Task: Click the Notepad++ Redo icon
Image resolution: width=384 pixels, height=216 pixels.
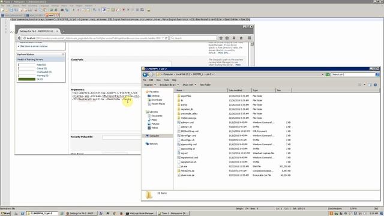Action: tap(56, 10)
